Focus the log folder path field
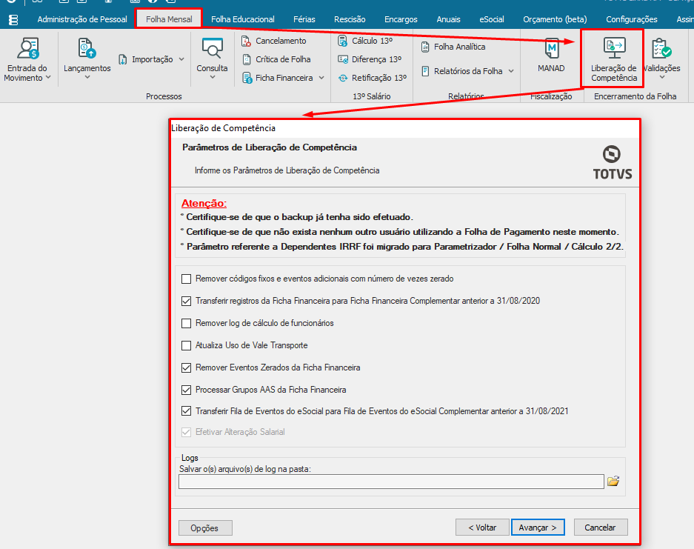 click(391, 482)
